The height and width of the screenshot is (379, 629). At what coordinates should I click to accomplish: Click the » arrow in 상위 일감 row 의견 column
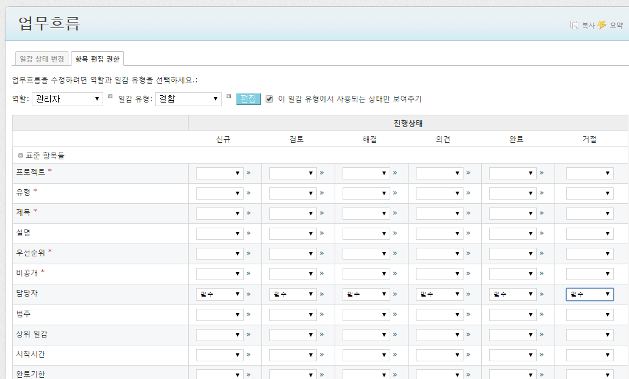click(468, 334)
